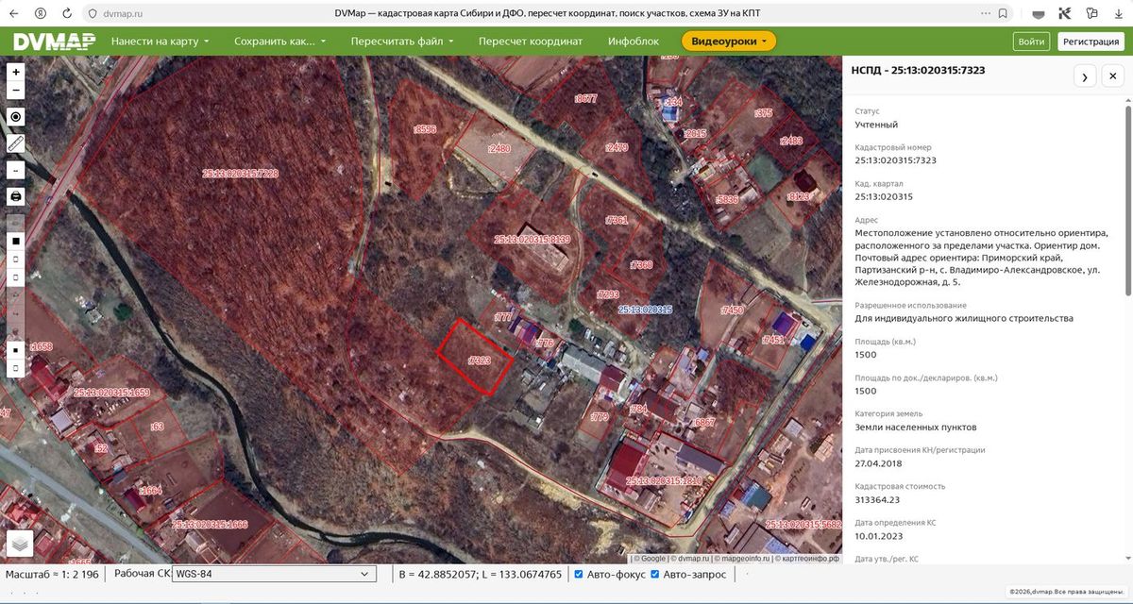1133x604 pixels.
Task: Click parcel :7450 label on map
Action: [732, 310]
